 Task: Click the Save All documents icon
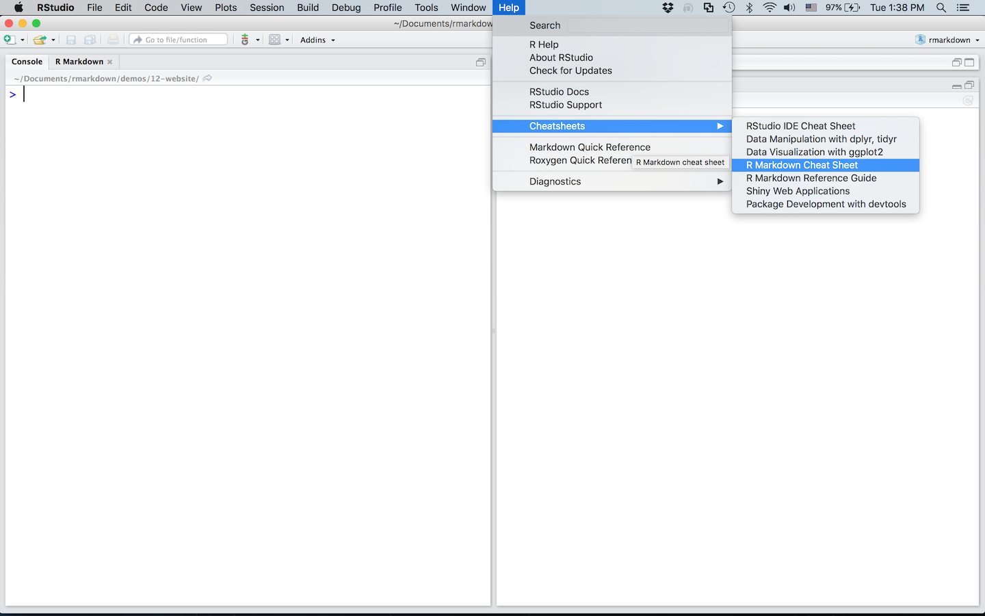pos(90,40)
